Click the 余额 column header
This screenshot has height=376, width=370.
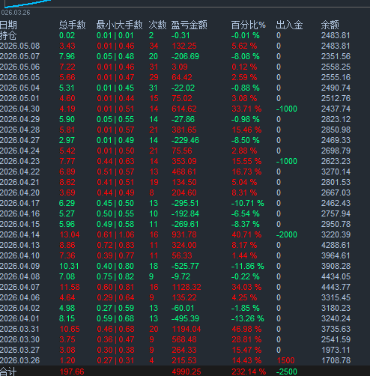tap(330, 25)
